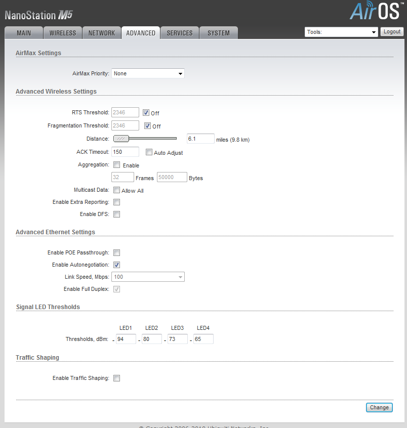This screenshot has height=428, width=407.
Task: Click the Traffic Shaping heading
Action: pos(37,358)
